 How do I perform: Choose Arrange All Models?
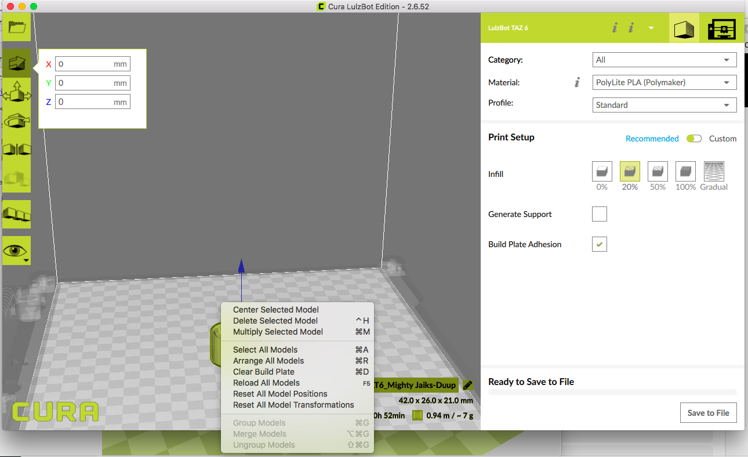[x=297, y=361]
